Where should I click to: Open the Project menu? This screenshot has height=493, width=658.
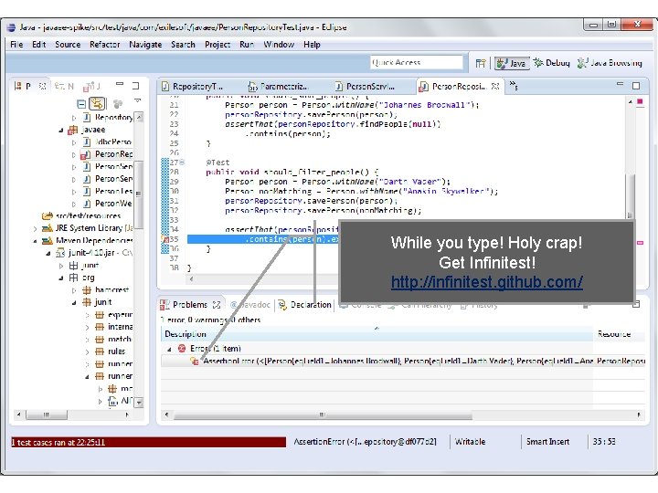(x=218, y=45)
